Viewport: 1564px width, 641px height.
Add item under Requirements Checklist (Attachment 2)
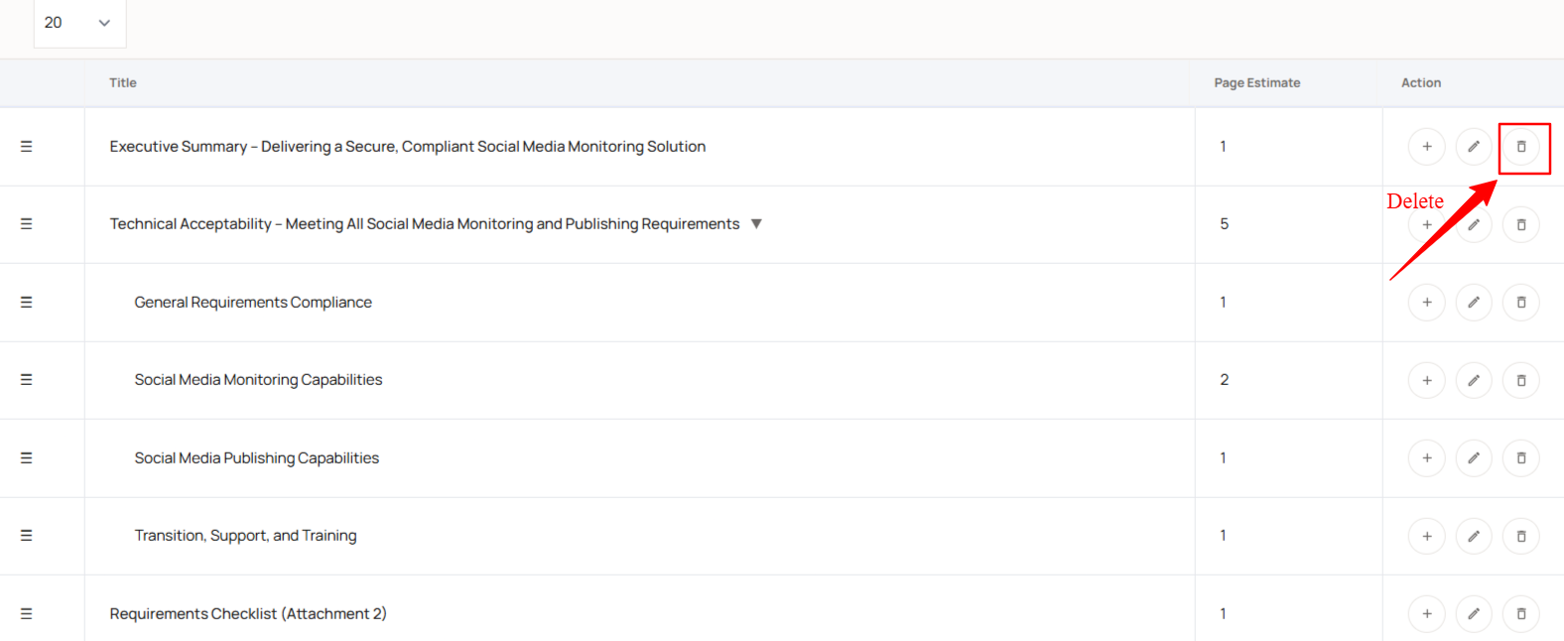point(1427,614)
